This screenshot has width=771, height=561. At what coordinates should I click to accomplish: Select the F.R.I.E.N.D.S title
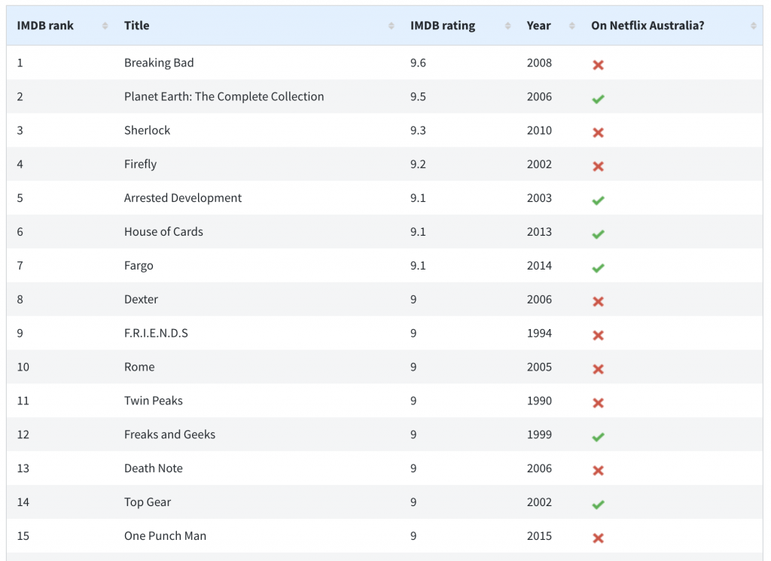156,334
